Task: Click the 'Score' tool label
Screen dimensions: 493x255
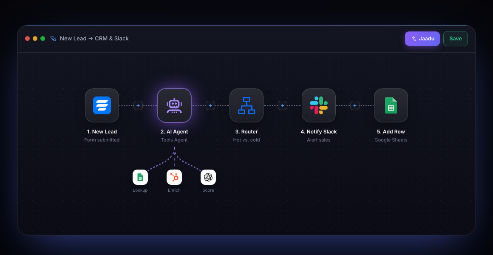Action: tap(208, 190)
